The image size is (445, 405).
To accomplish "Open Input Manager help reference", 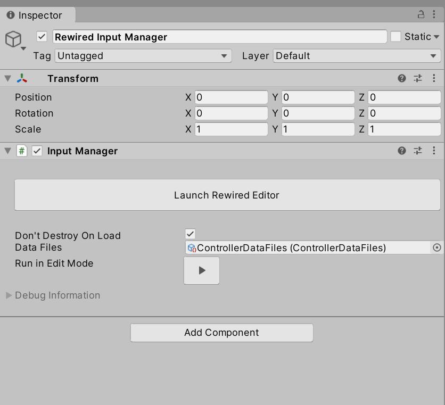I will (401, 151).
